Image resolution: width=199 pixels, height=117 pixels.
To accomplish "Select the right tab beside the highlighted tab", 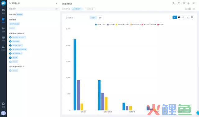I will [x=100, y=18].
